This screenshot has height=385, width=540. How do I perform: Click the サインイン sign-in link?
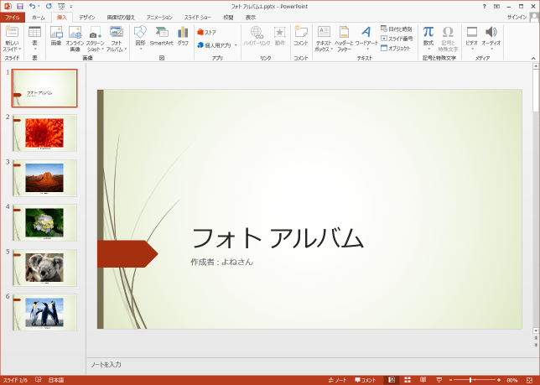coord(517,17)
